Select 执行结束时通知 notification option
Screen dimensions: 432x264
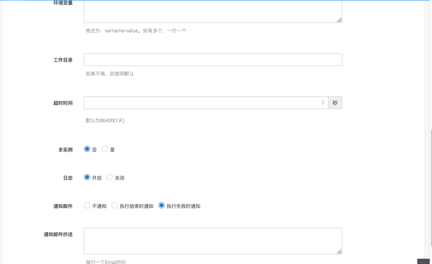(115, 205)
